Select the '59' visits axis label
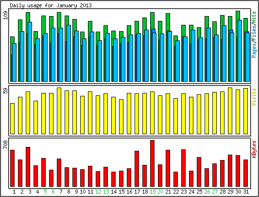This screenshot has width=259, height=197. click(6, 90)
